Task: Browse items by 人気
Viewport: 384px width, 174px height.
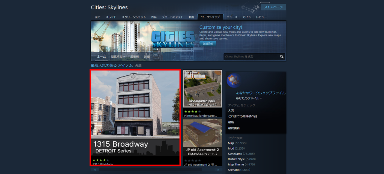Action: [x=231, y=111]
